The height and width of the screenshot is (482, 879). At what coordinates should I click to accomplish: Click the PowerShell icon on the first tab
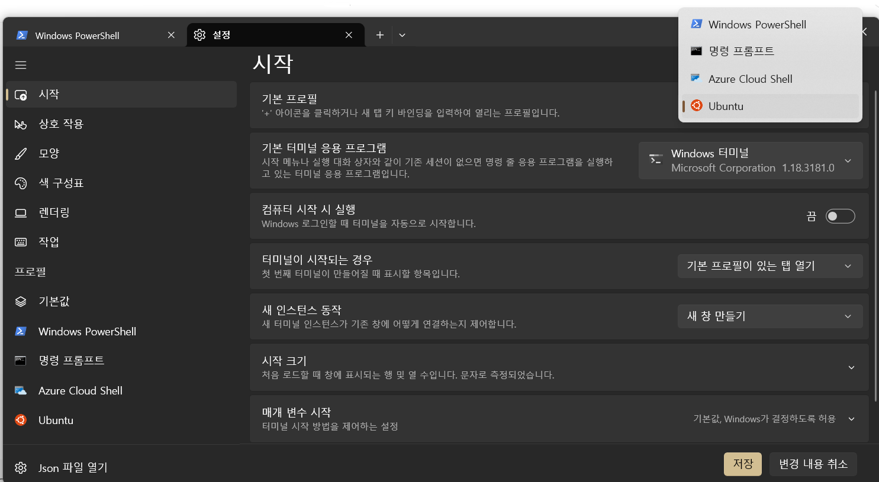(x=22, y=35)
